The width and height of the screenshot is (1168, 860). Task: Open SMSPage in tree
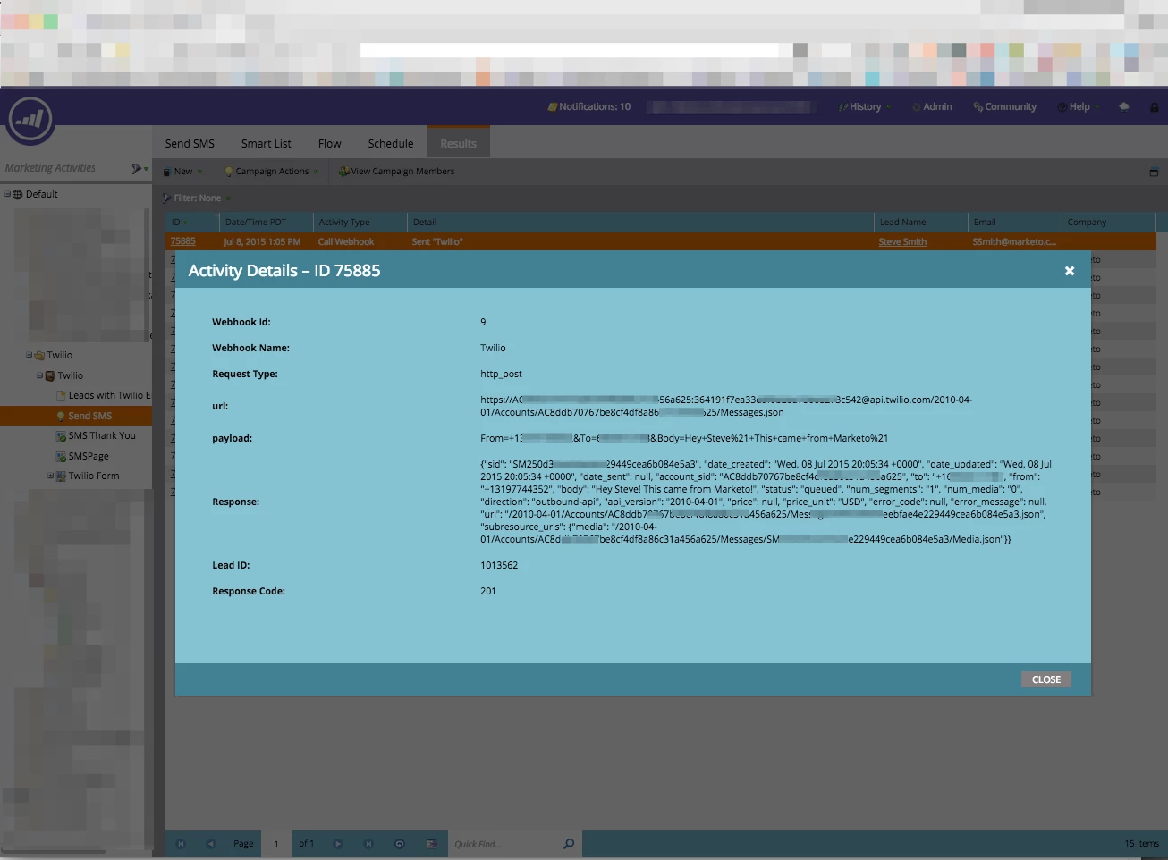[89, 456]
